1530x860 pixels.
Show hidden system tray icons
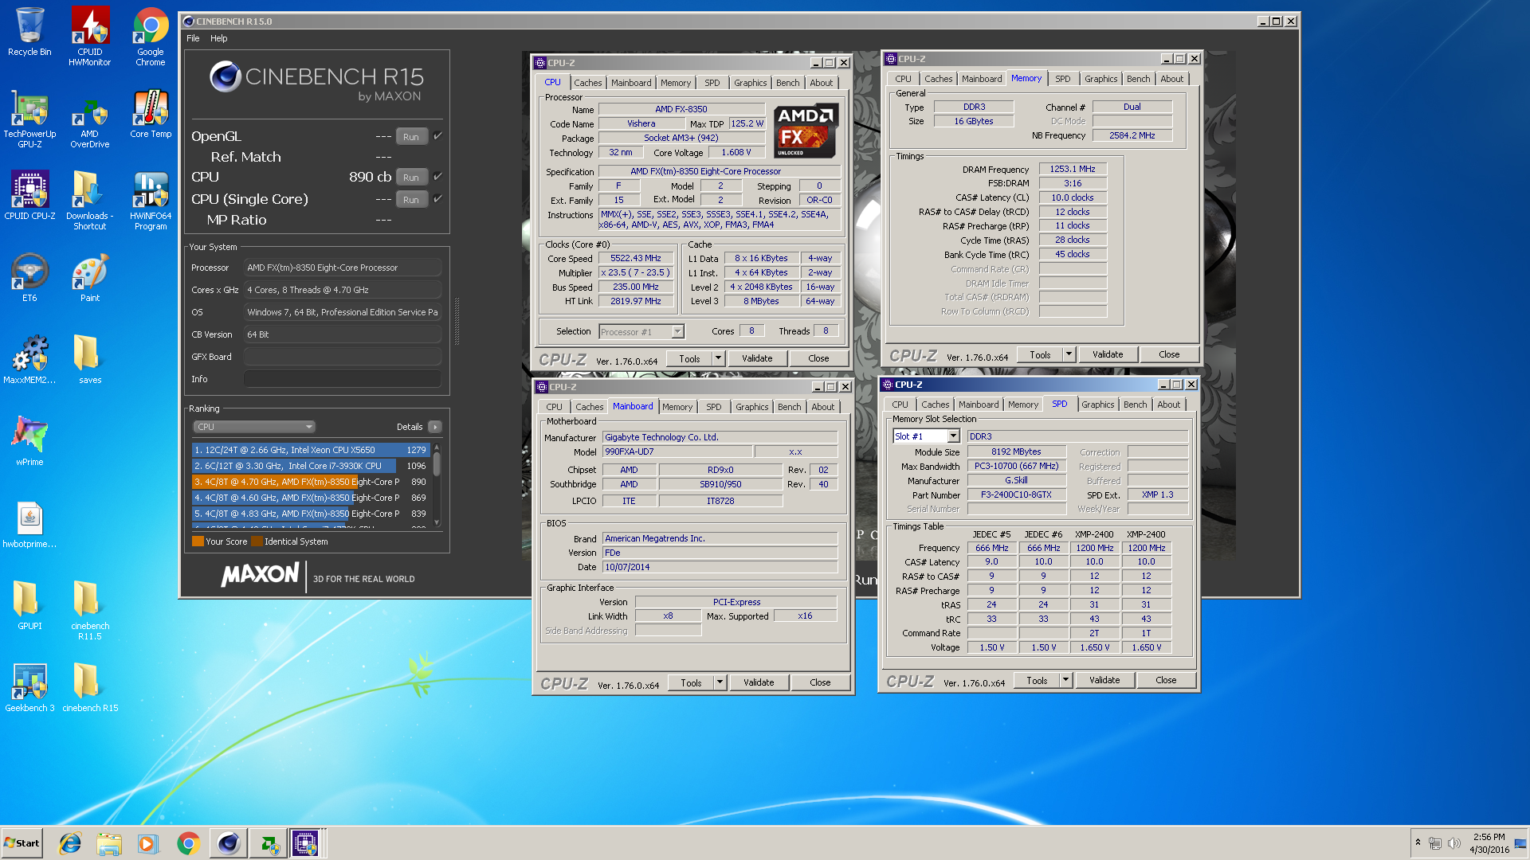1418,842
